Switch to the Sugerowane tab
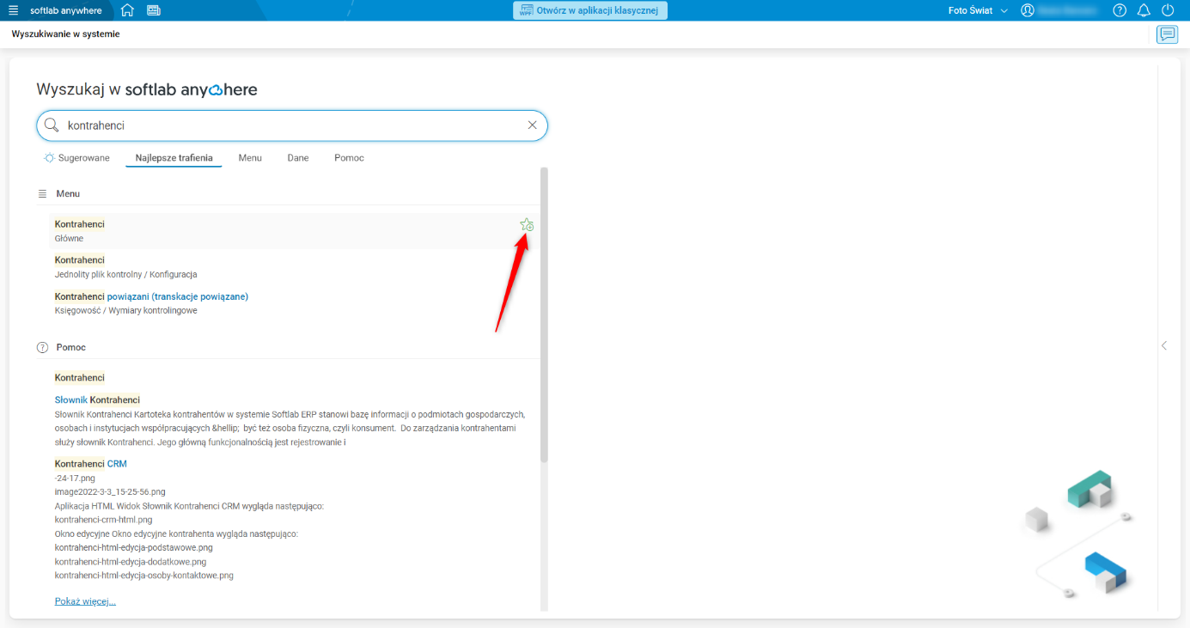This screenshot has width=1190, height=628. click(77, 158)
